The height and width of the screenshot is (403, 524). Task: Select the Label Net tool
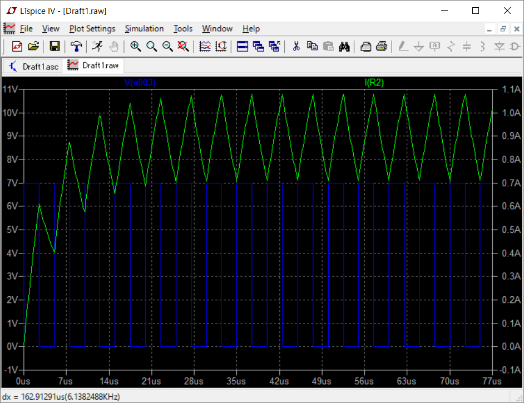click(435, 46)
